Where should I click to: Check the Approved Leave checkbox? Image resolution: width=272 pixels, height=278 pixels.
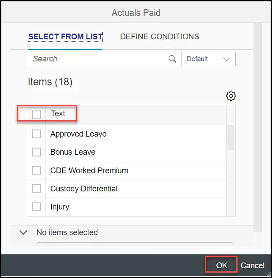[37, 134]
